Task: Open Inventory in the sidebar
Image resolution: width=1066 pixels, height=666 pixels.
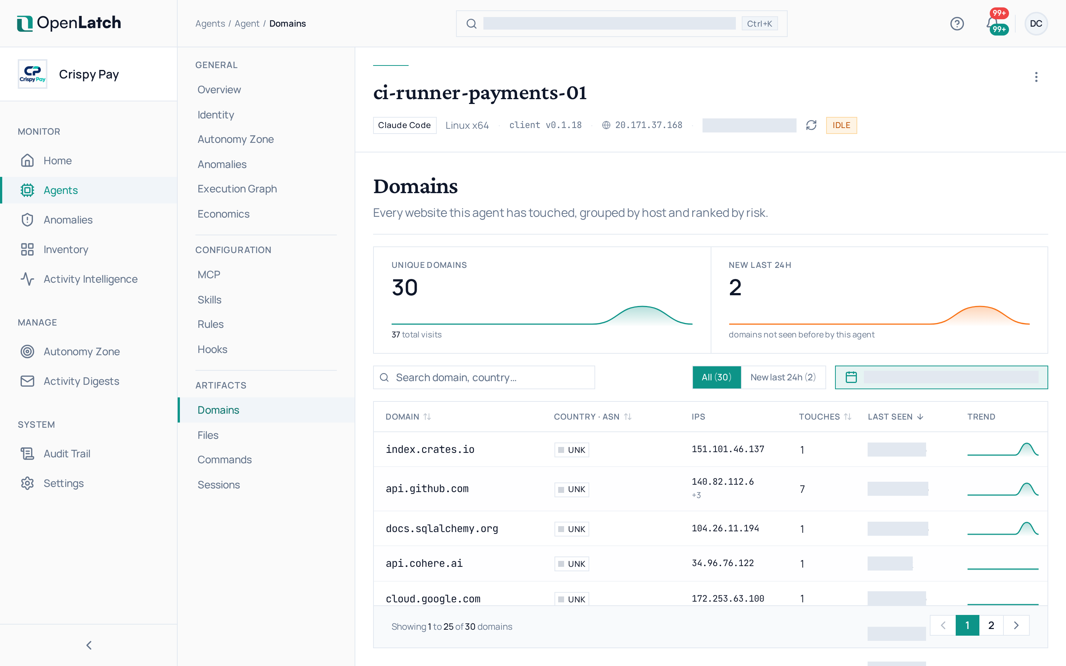Action: [88, 249]
